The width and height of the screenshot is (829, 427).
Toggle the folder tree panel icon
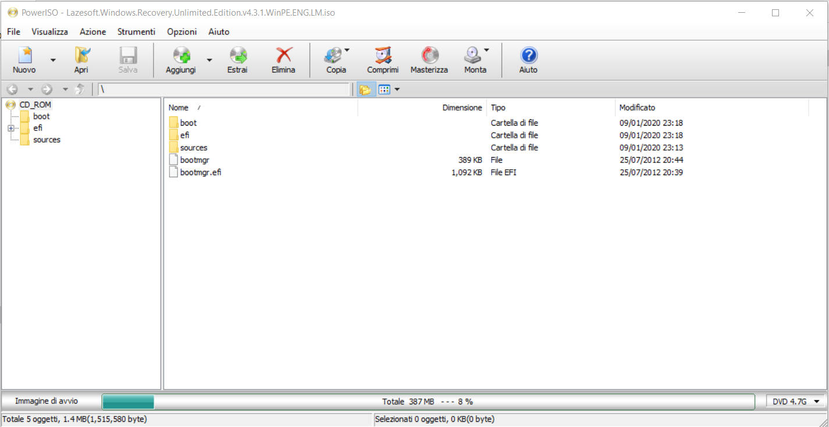365,90
